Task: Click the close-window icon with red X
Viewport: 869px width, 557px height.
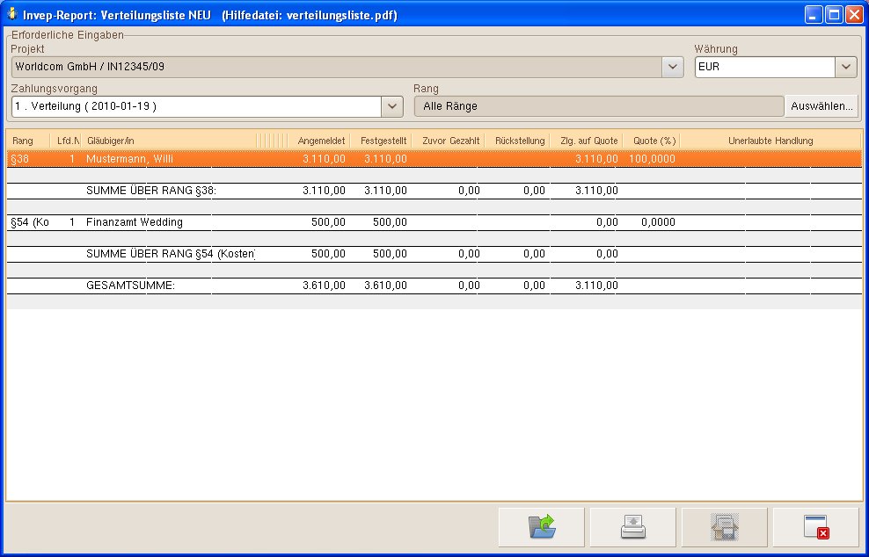Action: (x=816, y=527)
